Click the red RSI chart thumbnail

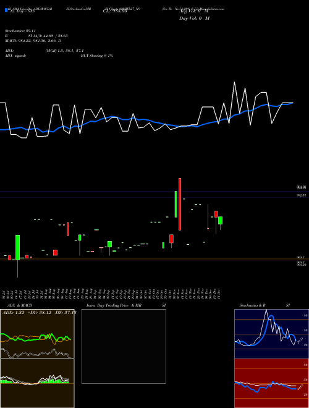(271, 383)
